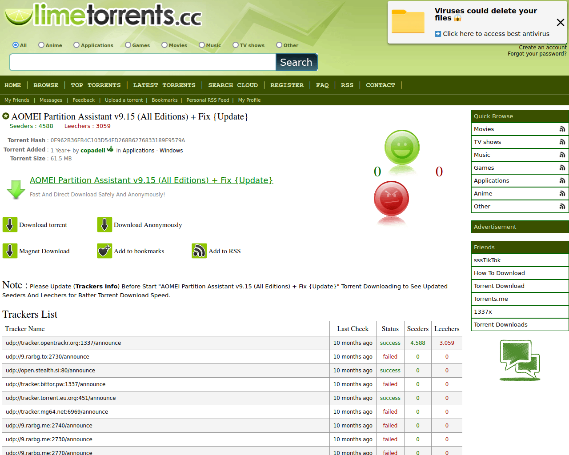569x455 pixels.
Task: Click the verified uploader checkmark icon
Action: point(110,150)
